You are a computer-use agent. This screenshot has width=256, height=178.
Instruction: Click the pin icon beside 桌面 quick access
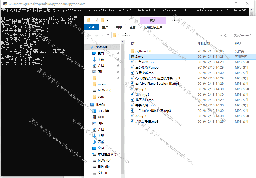point(118,53)
